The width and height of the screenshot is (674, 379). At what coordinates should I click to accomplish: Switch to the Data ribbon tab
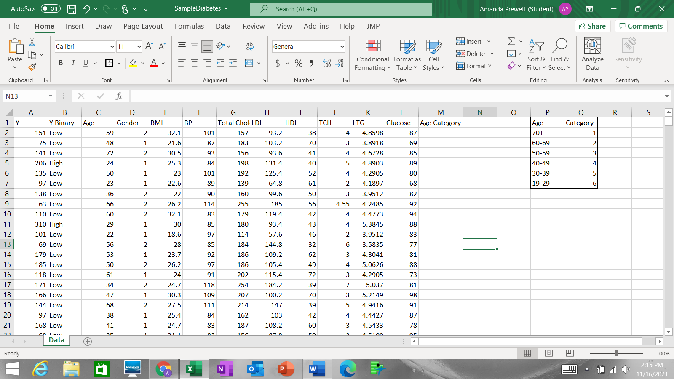pos(223,26)
